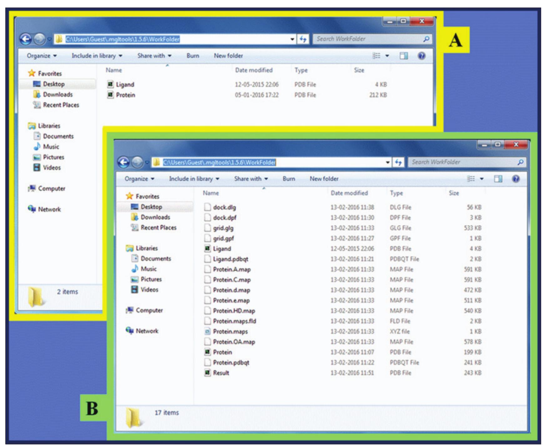Click Burn in the front window toolbar
543x445 pixels.
coord(289,179)
